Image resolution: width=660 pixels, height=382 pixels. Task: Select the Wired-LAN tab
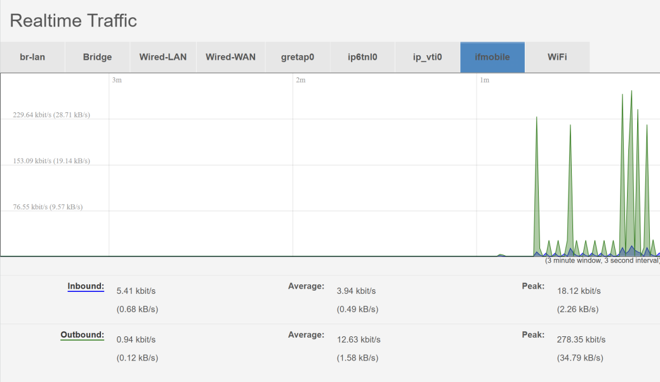pos(162,56)
